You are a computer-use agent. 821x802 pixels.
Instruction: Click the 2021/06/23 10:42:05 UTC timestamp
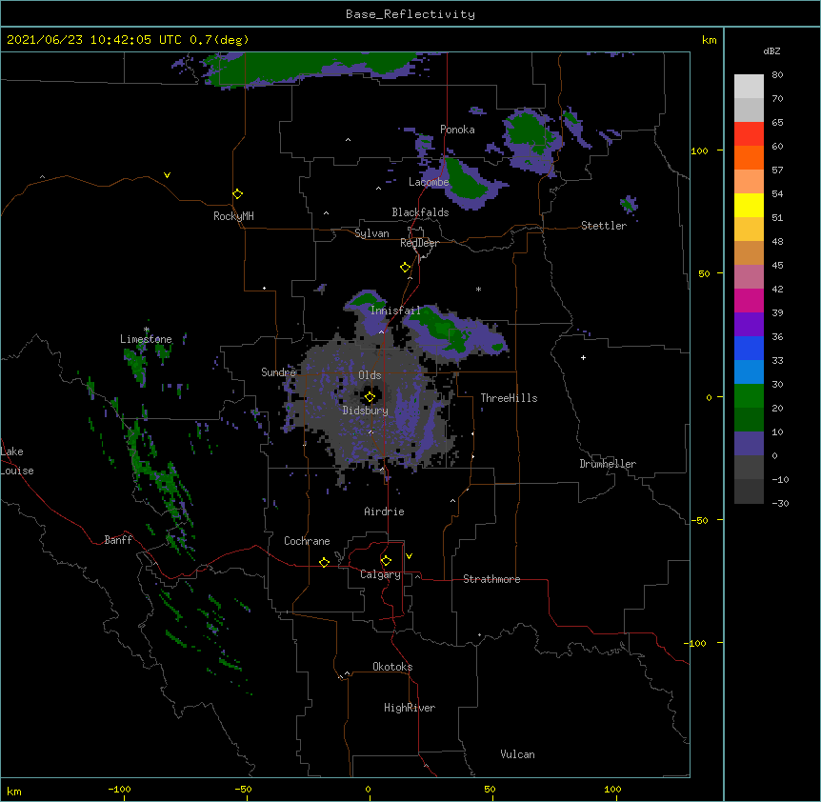coord(93,40)
